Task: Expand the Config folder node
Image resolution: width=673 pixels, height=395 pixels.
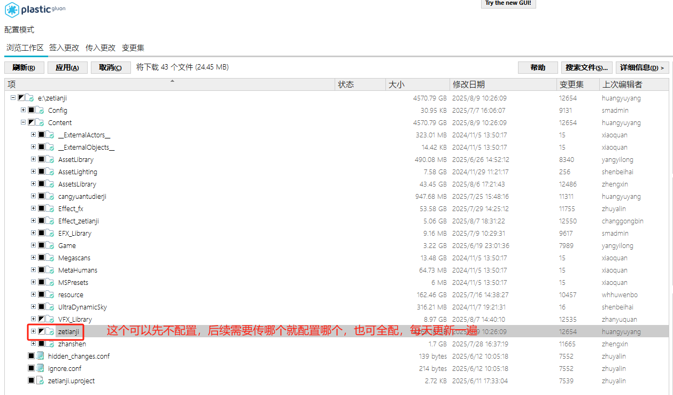Action: (23, 110)
